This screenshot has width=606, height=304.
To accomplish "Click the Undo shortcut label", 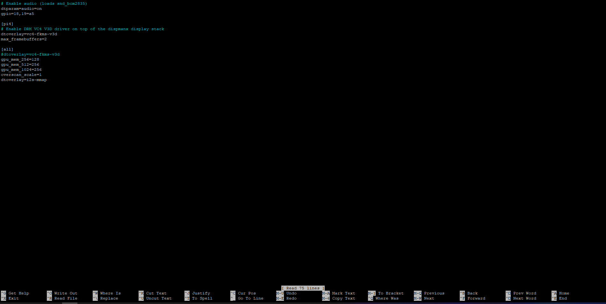I will (x=291, y=293).
